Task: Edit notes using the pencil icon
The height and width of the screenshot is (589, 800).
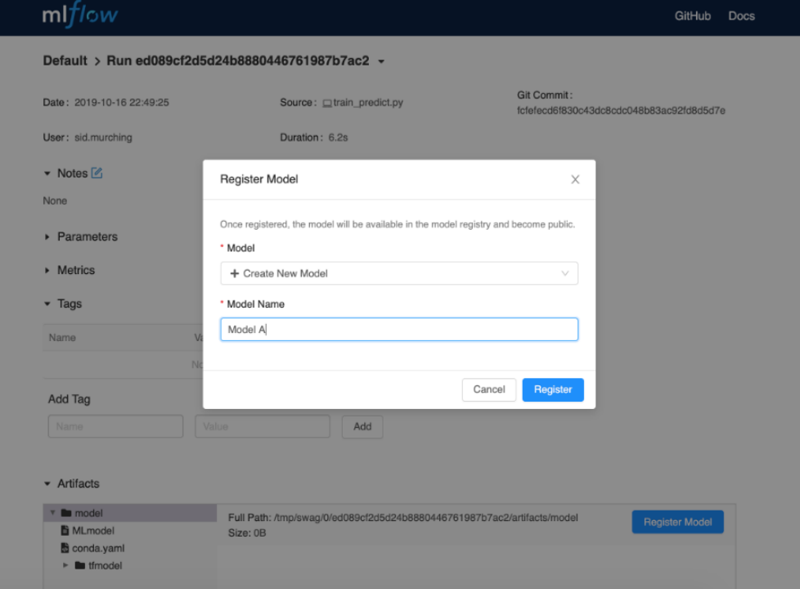Action: pos(97,173)
